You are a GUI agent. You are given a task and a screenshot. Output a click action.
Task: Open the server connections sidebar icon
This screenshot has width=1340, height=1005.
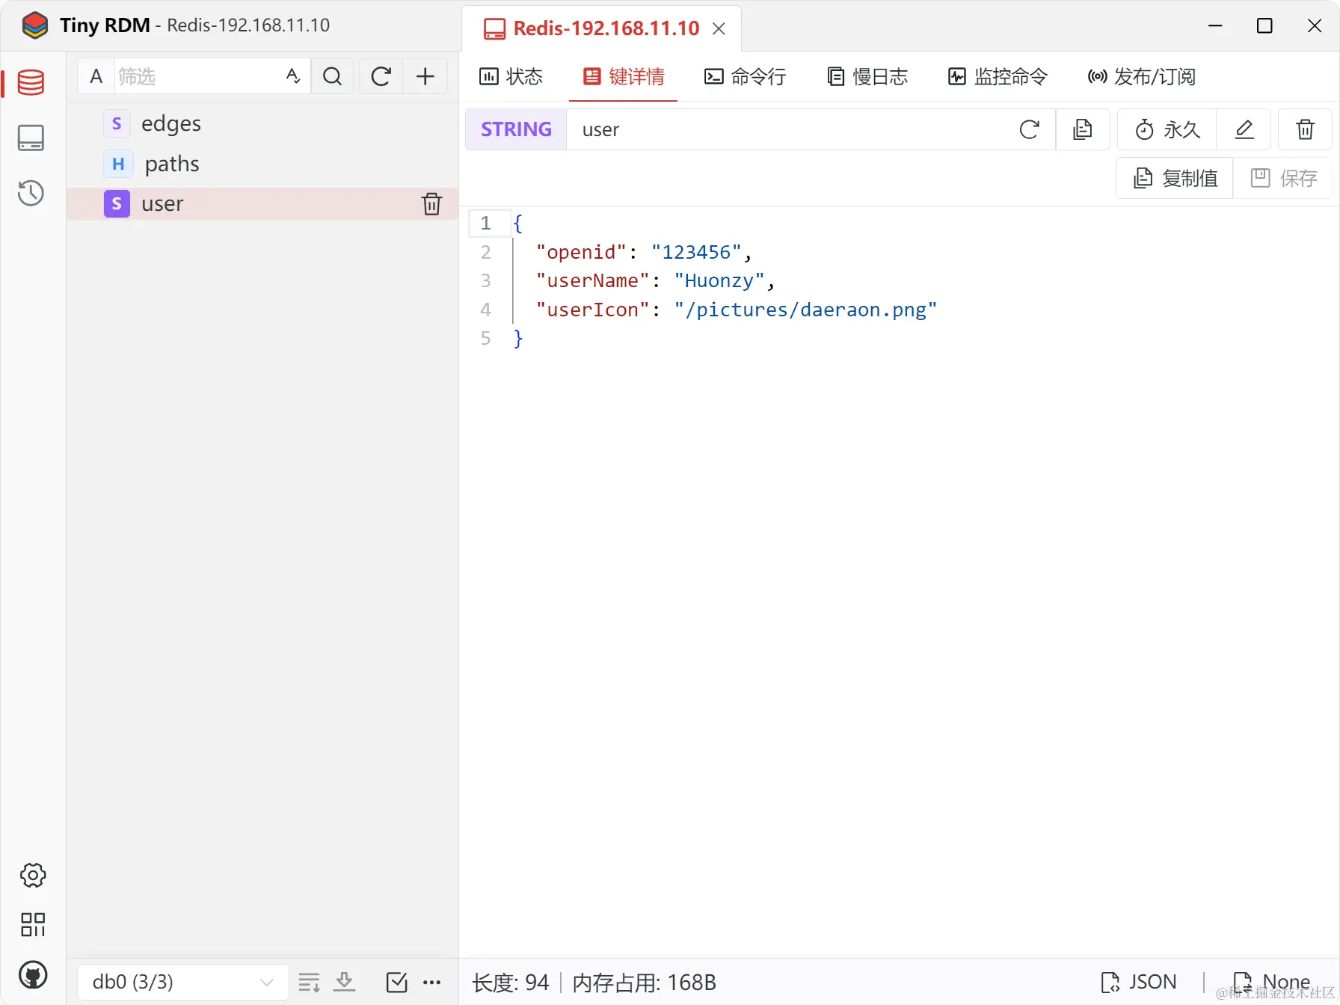pyautogui.click(x=31, y=138)
